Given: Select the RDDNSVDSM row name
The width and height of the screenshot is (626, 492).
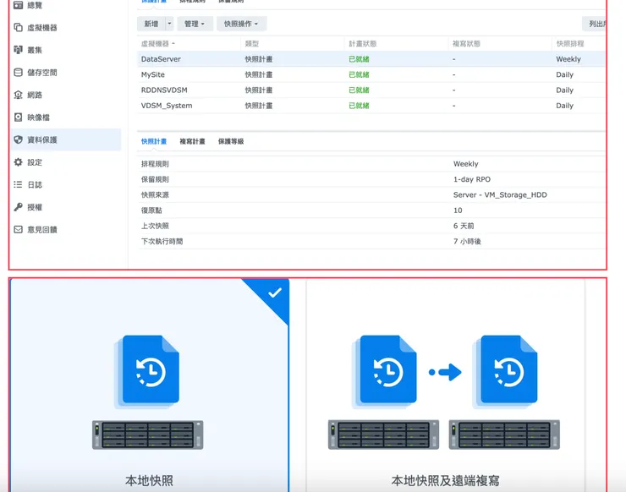Looking at the screenshot, I should coord(164,90).
